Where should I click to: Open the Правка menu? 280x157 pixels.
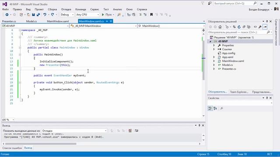point(17,9)
